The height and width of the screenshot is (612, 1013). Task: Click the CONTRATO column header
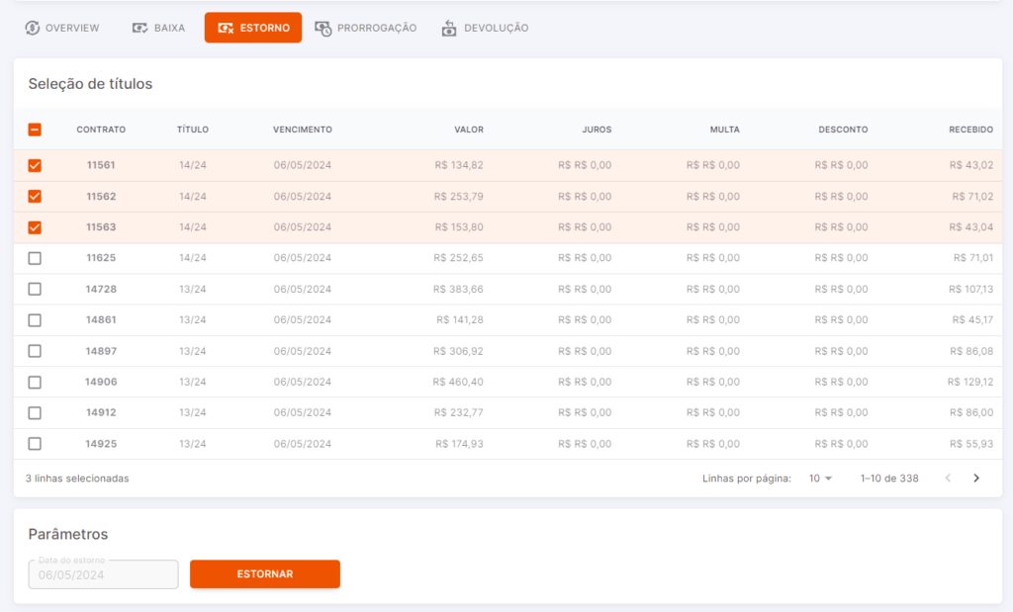pos(102,130)
